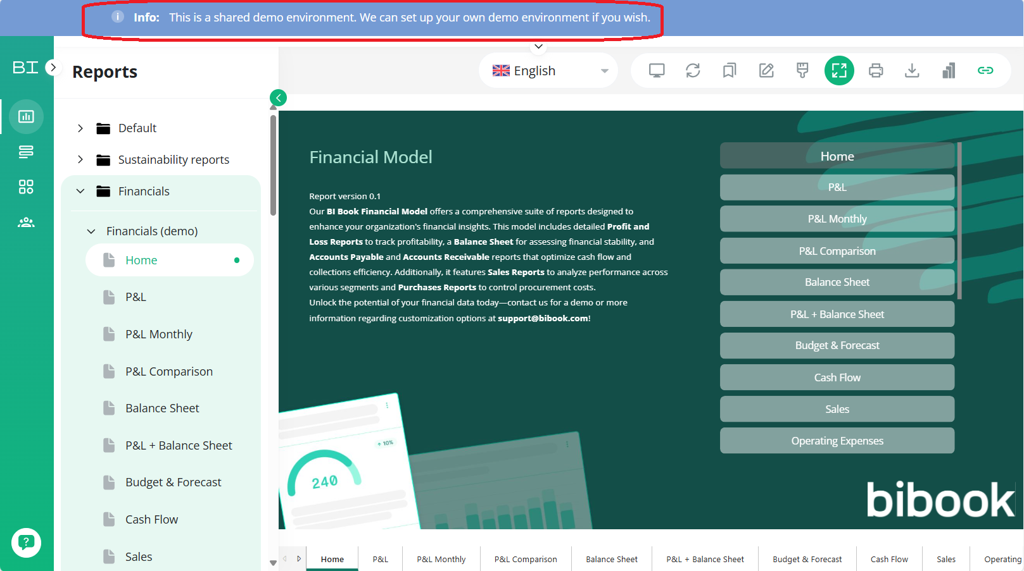The width and height of the screenshot is (1024, 571).
Task: Collapse the info banner with the down chevron
Action: [x=538, y=46]
